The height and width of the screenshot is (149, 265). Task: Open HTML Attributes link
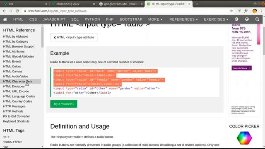click(14, 51)
